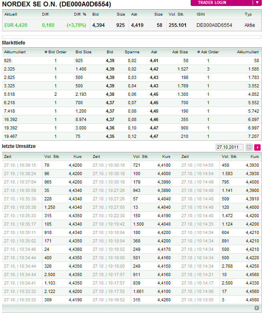Expand the Trader Login dropdown arrow
265x327 pixels.
pyautogui.click(x=257, y=2)
